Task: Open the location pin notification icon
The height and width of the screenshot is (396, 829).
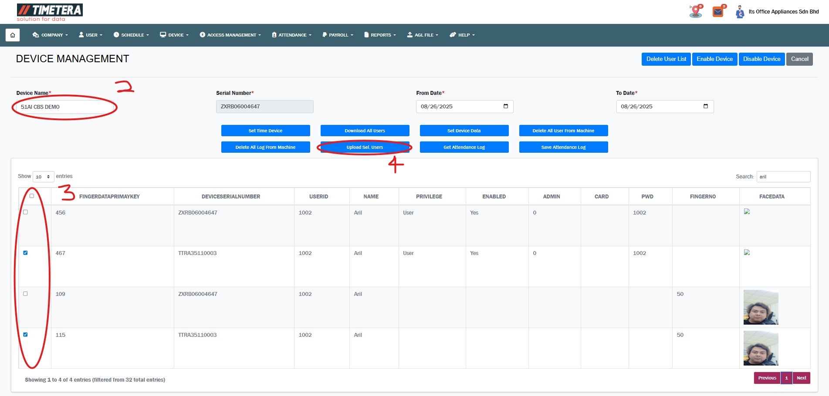Action: coord(696,11)
